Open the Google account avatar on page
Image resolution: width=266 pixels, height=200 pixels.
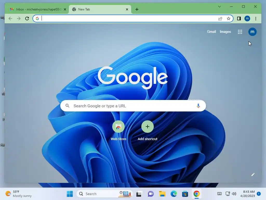252,32
